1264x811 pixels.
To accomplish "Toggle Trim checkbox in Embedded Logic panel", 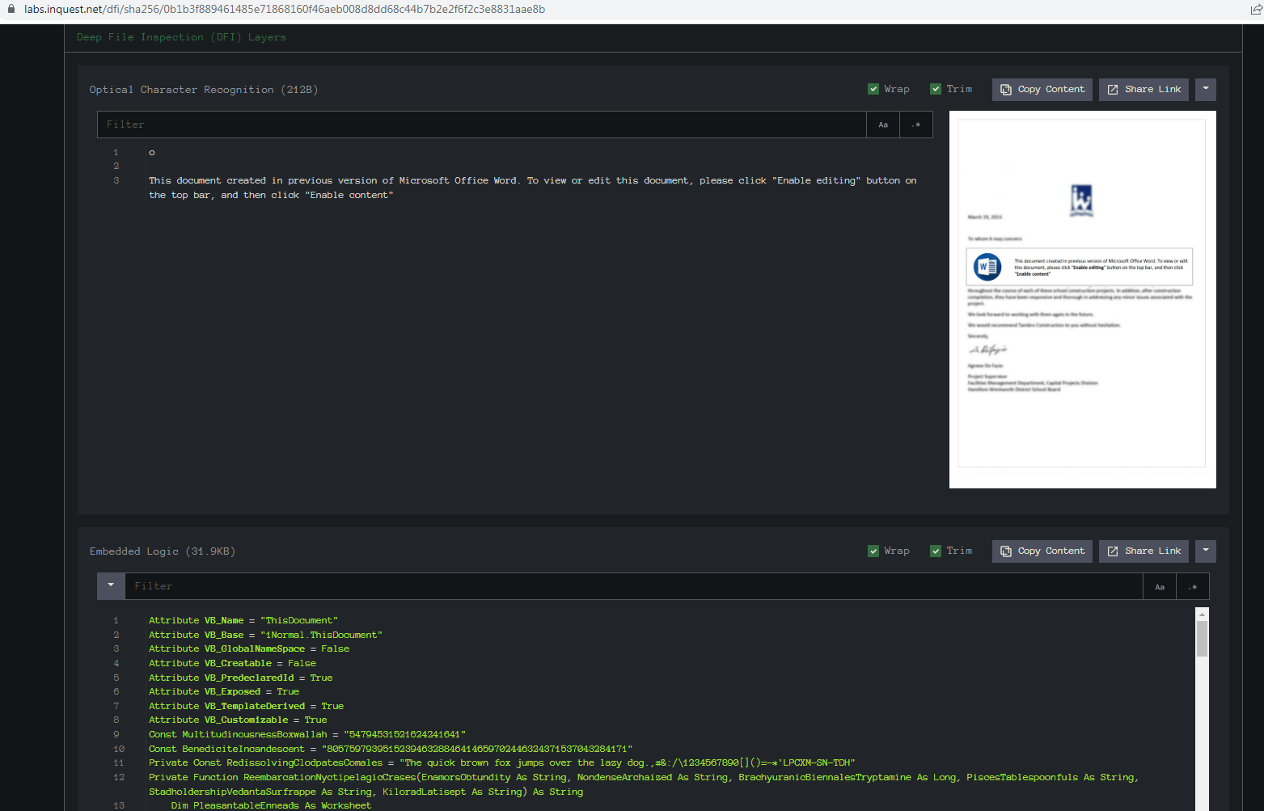I will (x=936, y=551).
